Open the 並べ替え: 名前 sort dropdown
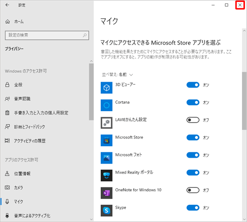 (x=117, y=75)
